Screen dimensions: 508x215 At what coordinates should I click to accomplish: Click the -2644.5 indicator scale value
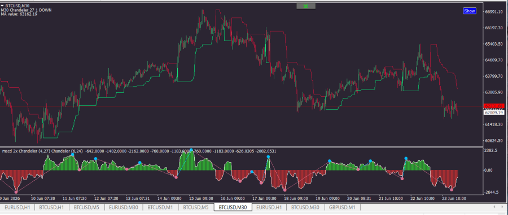(492, 192)
